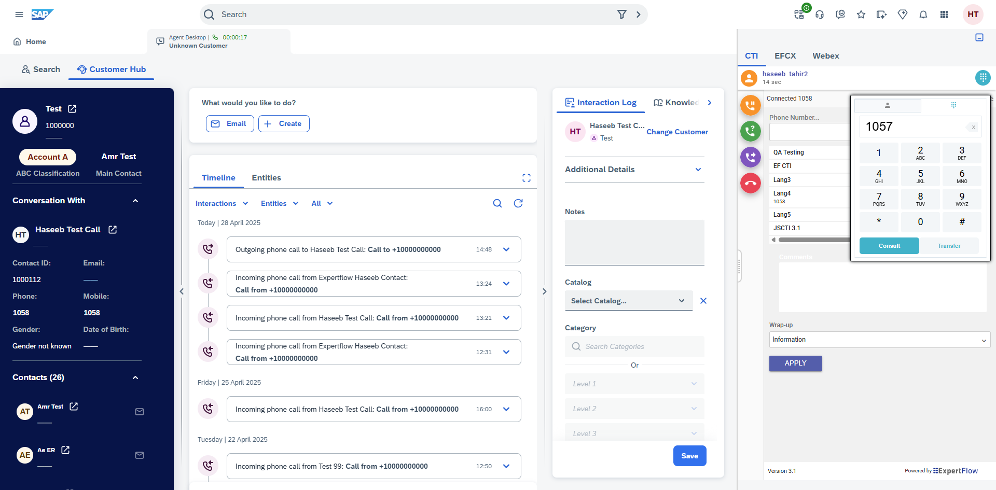Open the teal dialpad icon beside caller name
This screenshot has height=490, width=996.
click(x=982, y=78)
